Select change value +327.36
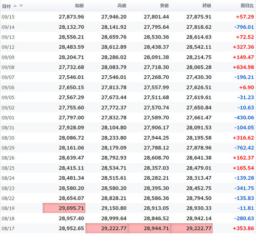The width and height of the screenshot is (256, 234). (244, 47)
